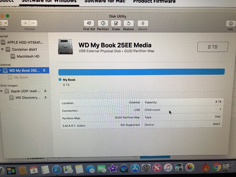
Task: Click the Restore toolbar icon
Action: pos(128,23)
